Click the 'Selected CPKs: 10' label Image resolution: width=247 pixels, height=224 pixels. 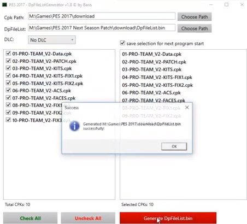coord(137,204)
